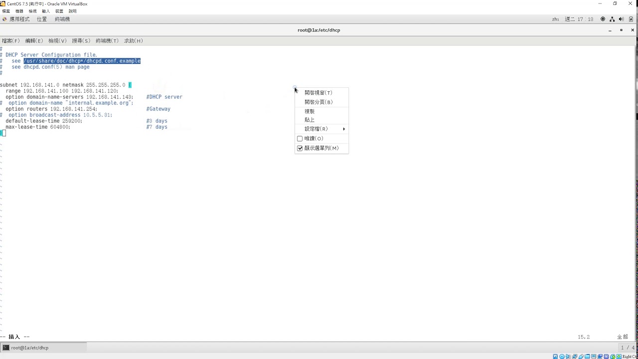The width and height of the screenshot is (638, 359).
Task: Choose 貼上 in the context menu
Action: click(x=321, y=120)
